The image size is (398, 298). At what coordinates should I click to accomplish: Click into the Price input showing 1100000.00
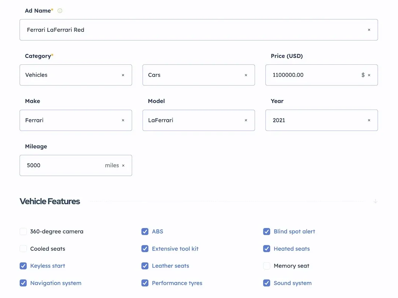pos(321,75)
